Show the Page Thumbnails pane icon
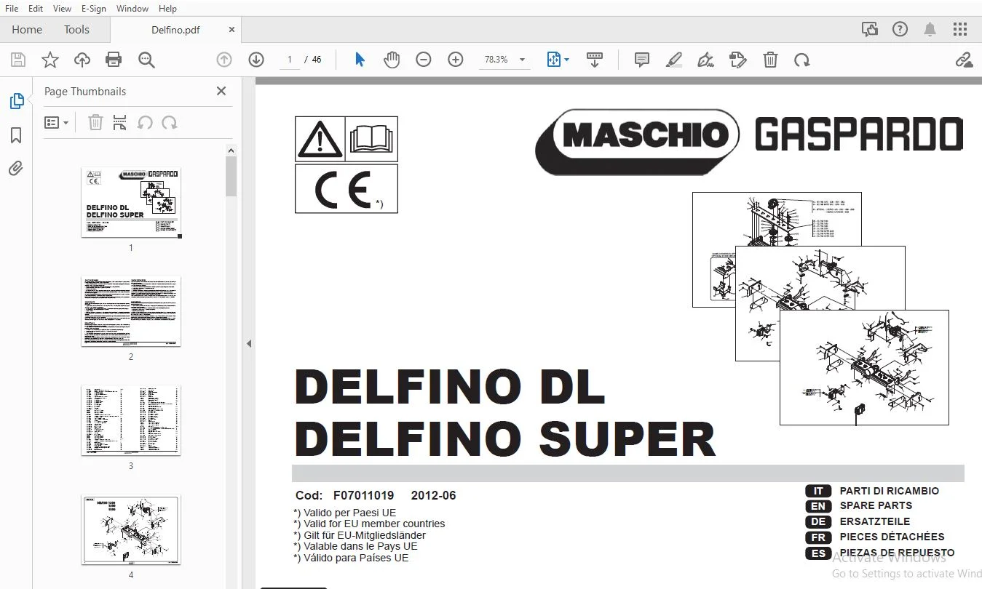Screen dimensions: 982x589 (x=16, y=102)
